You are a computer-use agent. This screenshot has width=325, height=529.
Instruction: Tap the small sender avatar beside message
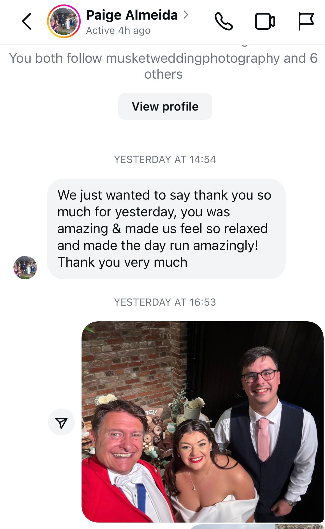[25, 267]
